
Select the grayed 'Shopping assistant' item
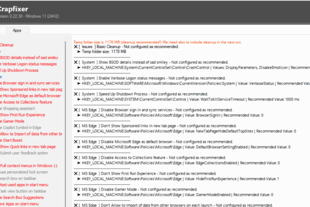pyautogui.click(x=18, y=108)
